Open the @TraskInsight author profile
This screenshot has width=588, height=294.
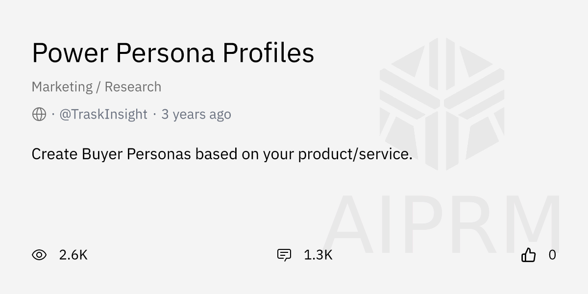[x=103, y=114]
